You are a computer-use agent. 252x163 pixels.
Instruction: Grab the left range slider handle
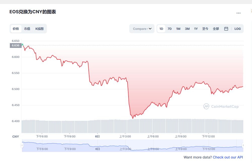pyautogui.click(x=22, y=145)
